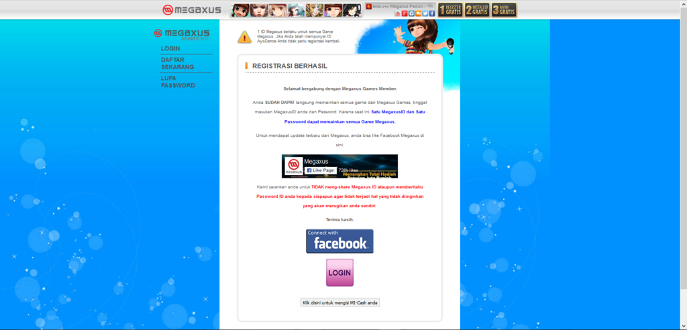This screenshot has width=687, height=330.
Task: Open the black-haired game character thumbnail
Action: pyautogui.click(x=352, y=10)
